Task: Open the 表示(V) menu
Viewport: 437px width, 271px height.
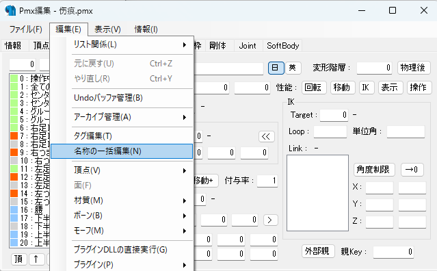Action: click(107, 29)
